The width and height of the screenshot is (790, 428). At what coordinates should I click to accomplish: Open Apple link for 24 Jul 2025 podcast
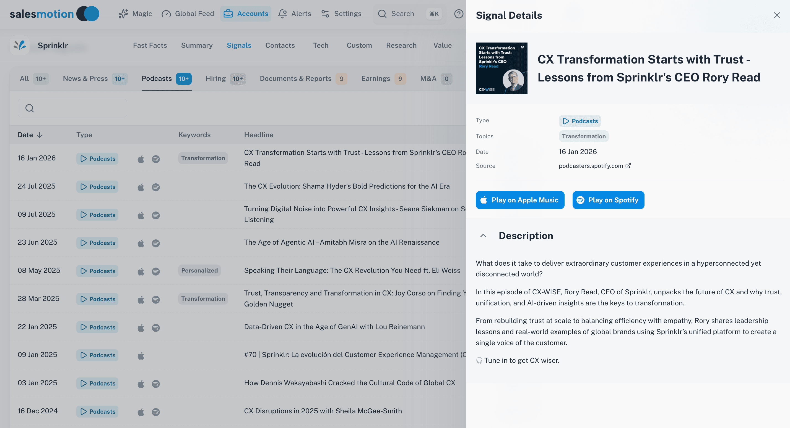pos(141,187)
